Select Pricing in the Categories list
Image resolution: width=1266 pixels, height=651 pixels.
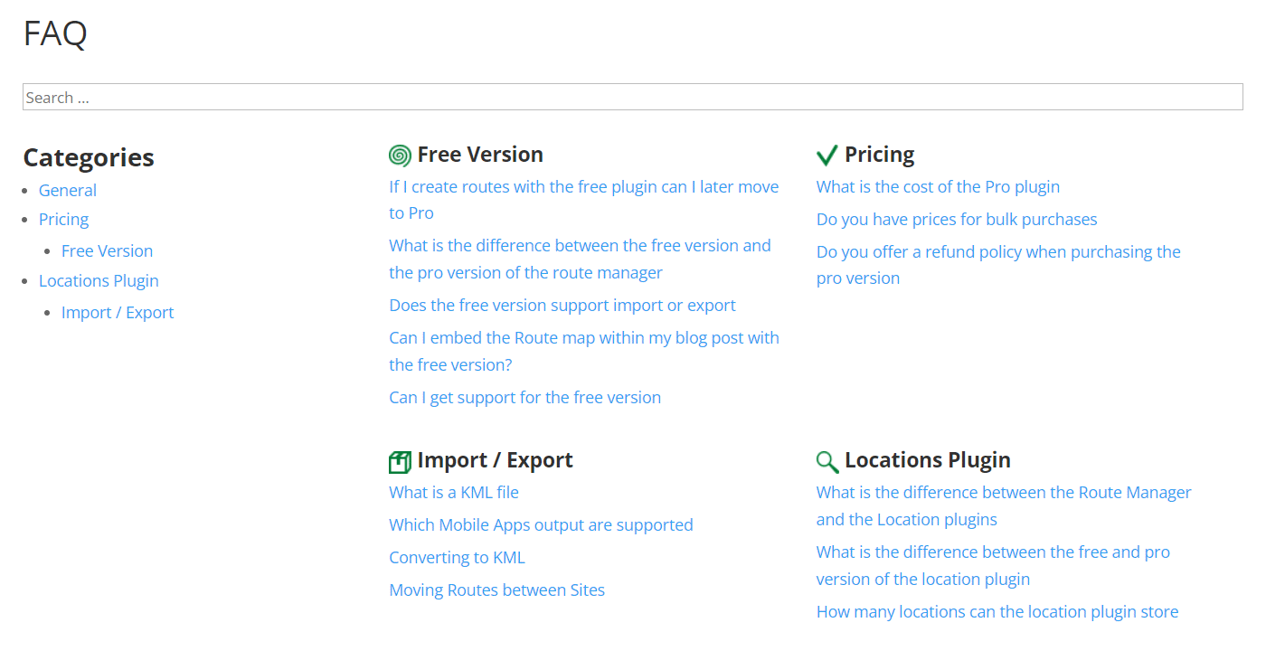pos(63,219)
